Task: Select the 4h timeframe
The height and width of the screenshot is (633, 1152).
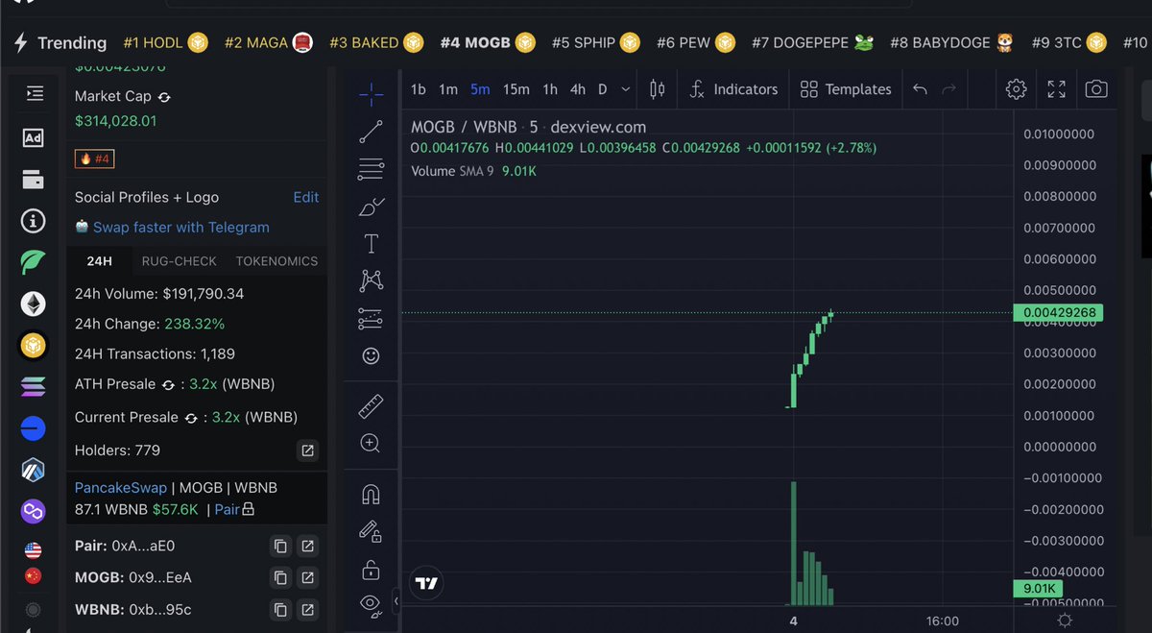Action: (578, 89)
